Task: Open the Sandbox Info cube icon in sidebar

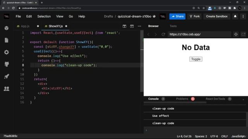Action: coord(7,28)
